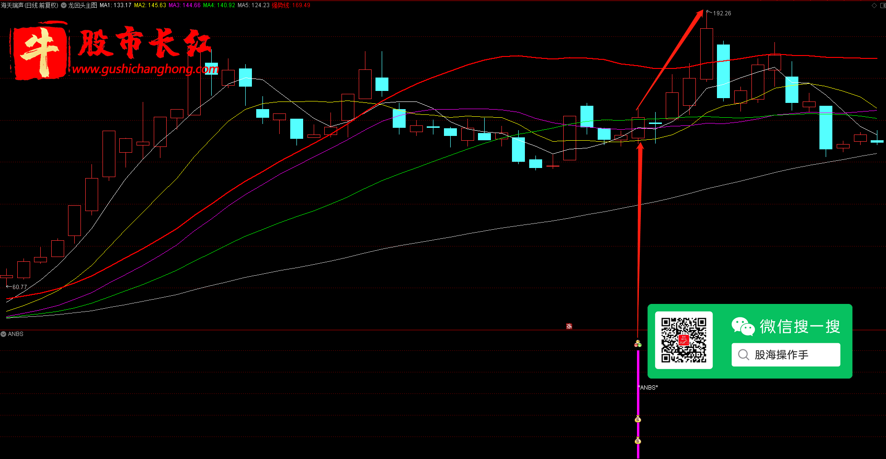The width and height of the screenshot is (886, 459).
Task: Click the 192.26 high price label
Action: click(722, 13)
